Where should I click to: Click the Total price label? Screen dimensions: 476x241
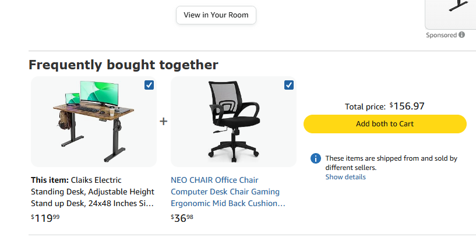click(x=365, y=107)
